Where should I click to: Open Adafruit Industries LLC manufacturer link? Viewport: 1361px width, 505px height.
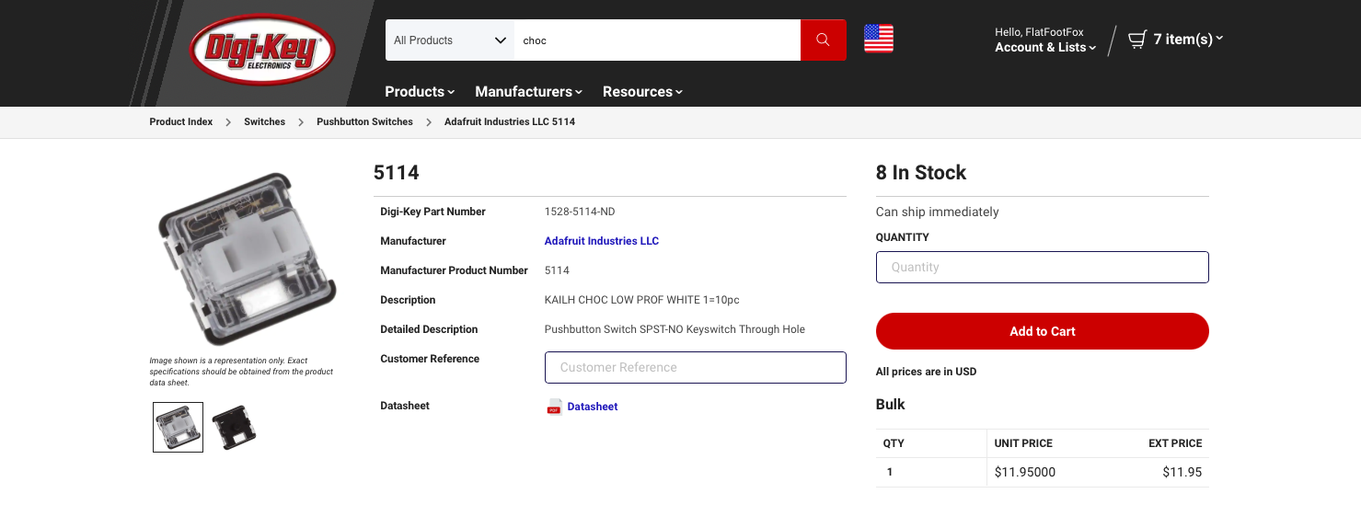[602, 241]
